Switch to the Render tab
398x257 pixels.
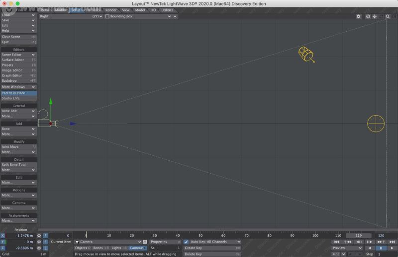coord(111,10)
